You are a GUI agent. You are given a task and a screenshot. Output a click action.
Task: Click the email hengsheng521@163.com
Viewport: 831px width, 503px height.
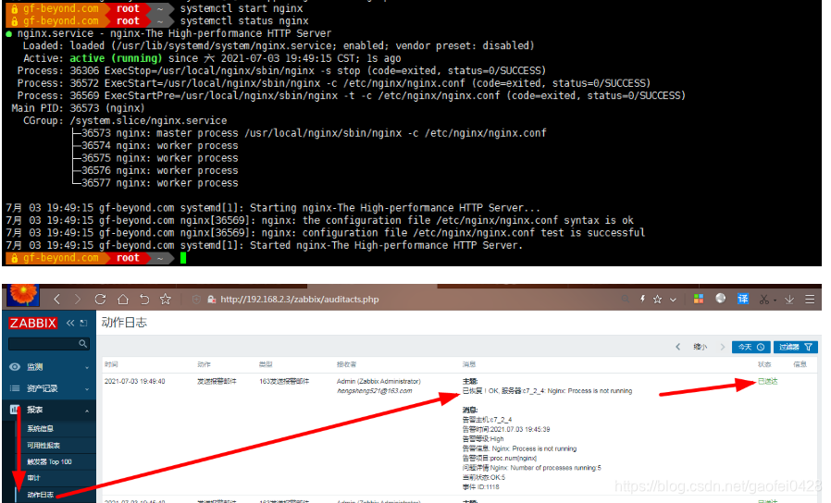[x=374, y=391]
